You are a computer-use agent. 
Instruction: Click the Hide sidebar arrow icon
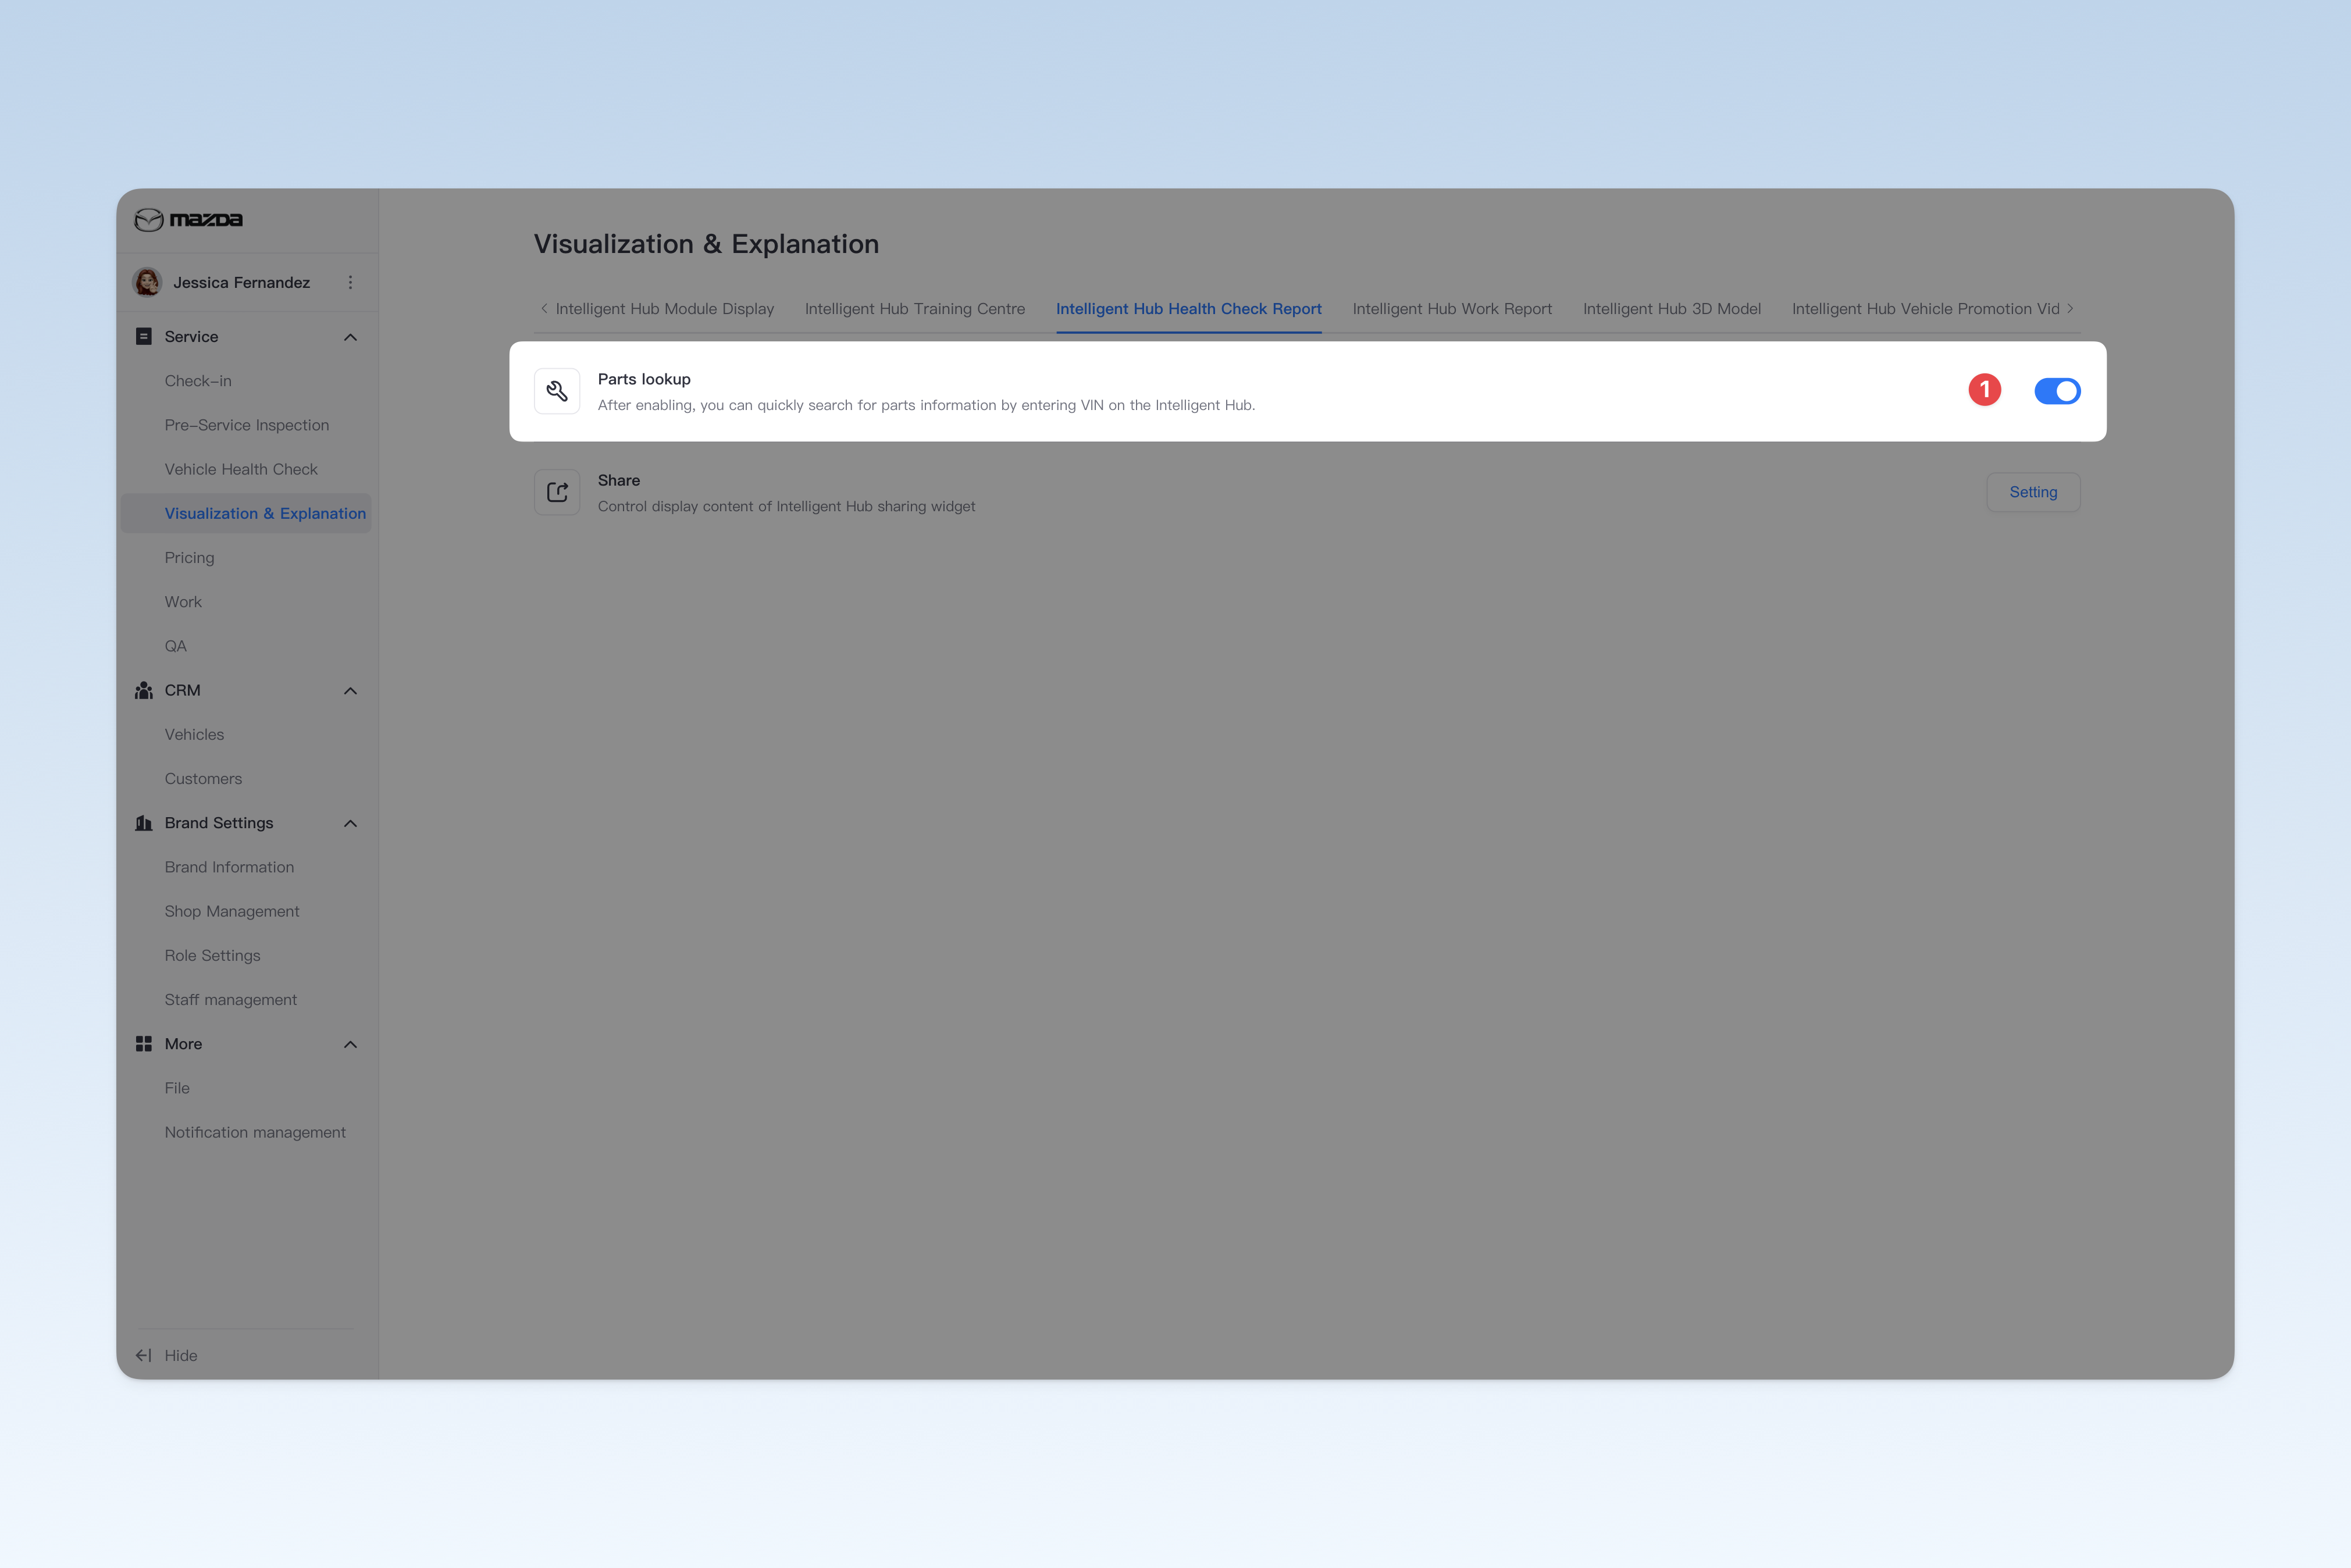point(144,1356)
